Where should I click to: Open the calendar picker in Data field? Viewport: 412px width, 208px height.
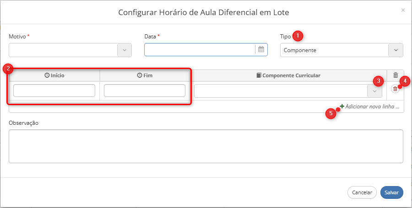(261, 49)
